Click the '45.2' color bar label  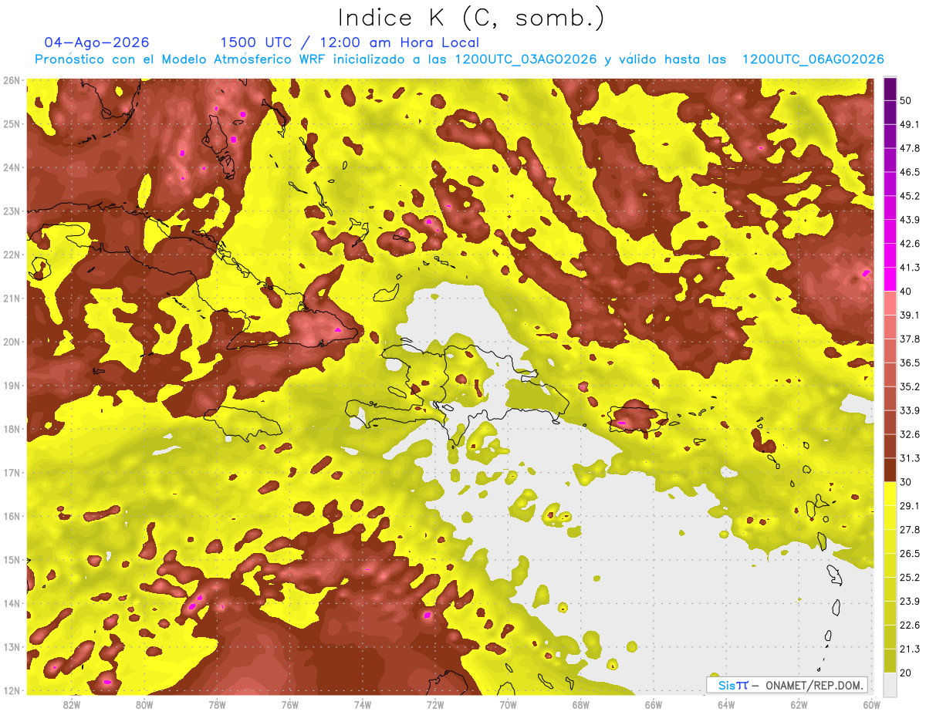click(x=909, y=196)
